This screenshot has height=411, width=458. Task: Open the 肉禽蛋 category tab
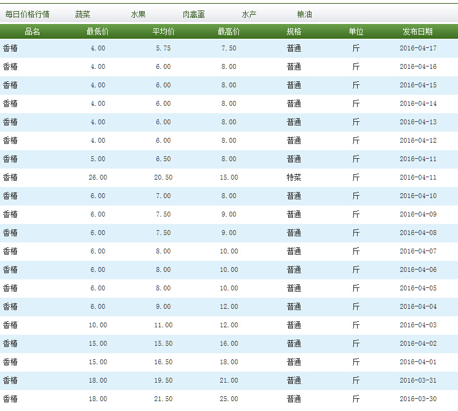point(194,14)
